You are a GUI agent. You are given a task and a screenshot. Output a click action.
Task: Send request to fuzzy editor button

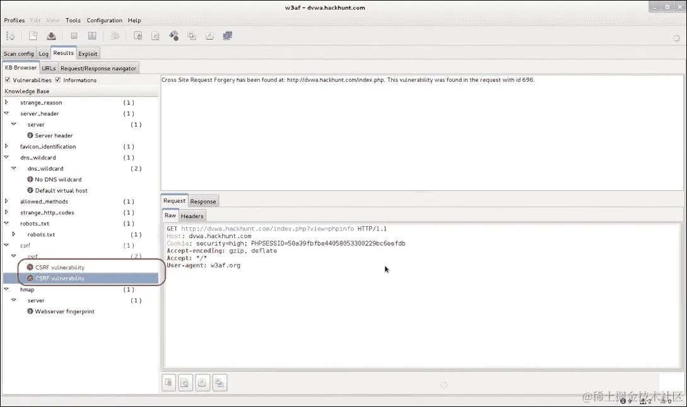pos(185,382)
